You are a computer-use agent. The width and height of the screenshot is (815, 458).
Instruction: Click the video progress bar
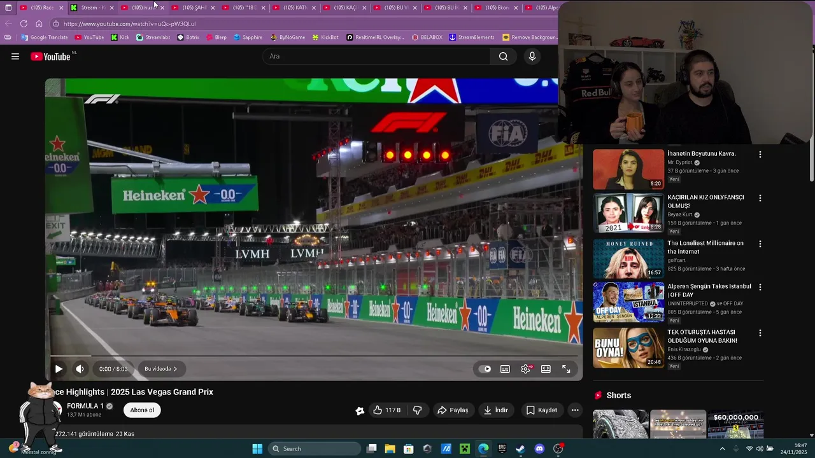point(314,356)
